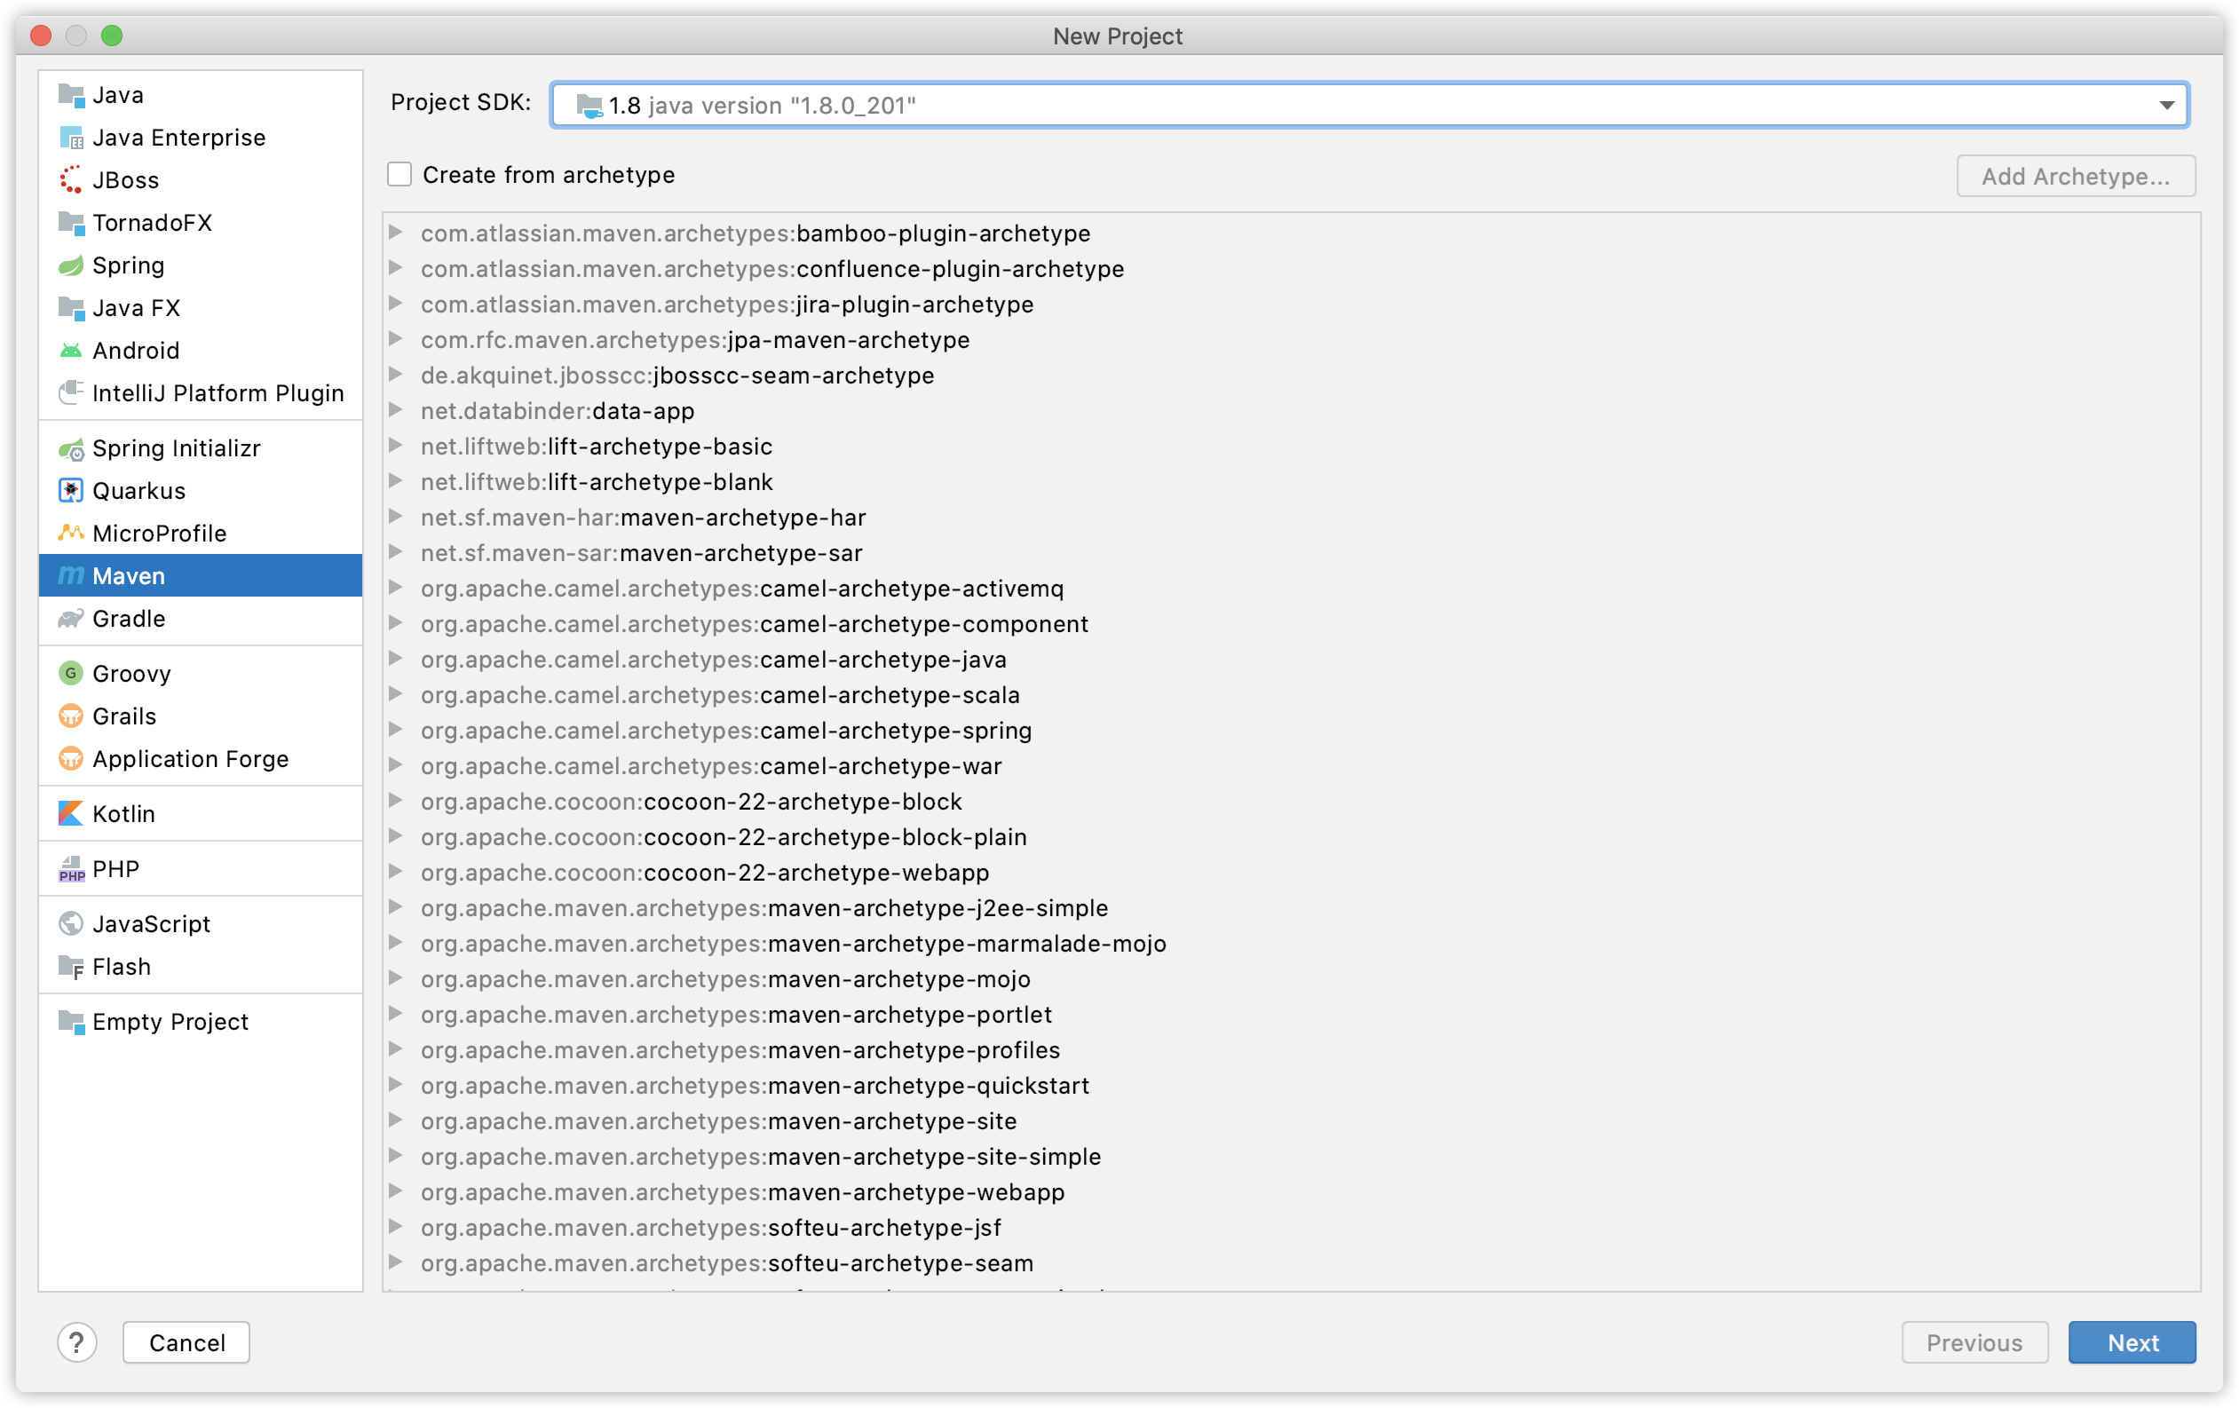The image size is (2239, 1408).
Task: Select the Java Enterprise project type label
Action: coord(178,138)
